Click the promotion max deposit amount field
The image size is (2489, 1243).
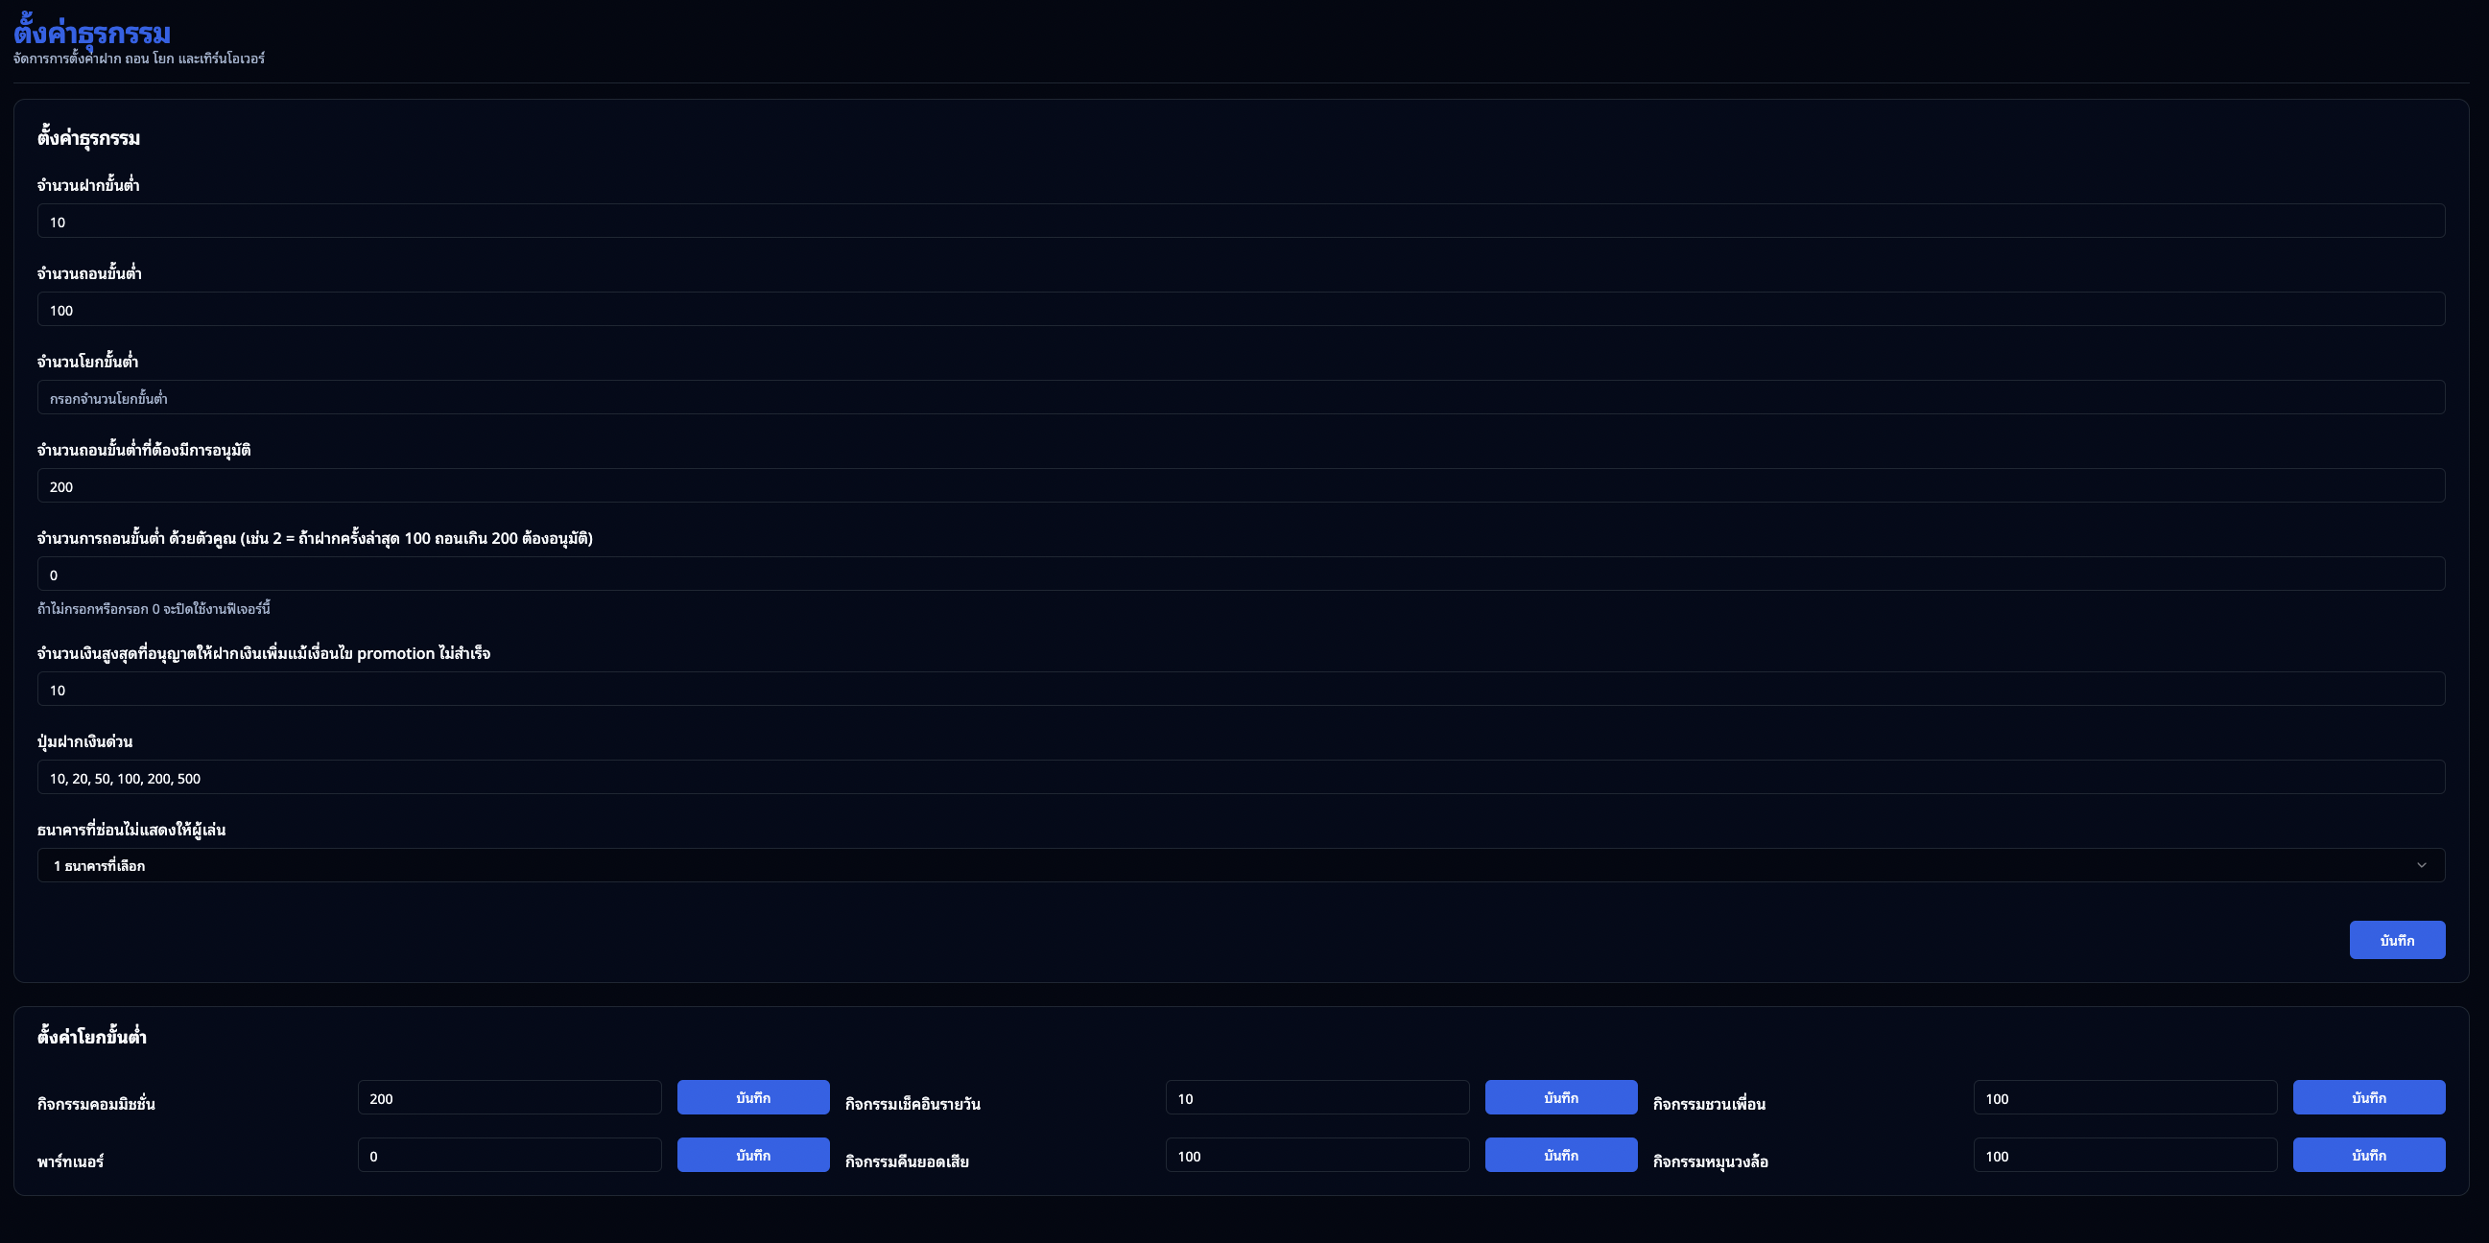(x=1241, y=689)
